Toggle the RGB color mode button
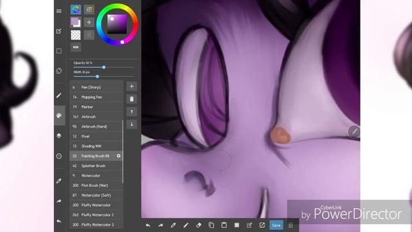This screenshot has height=232, width=412. click(x=76, y=47)
